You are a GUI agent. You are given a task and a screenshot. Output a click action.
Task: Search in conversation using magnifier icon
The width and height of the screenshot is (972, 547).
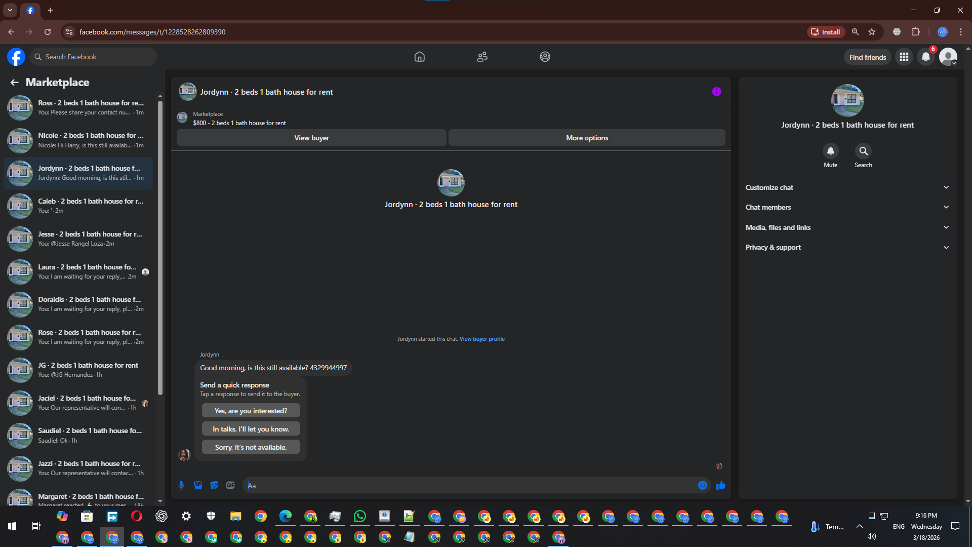pos(863,151)
